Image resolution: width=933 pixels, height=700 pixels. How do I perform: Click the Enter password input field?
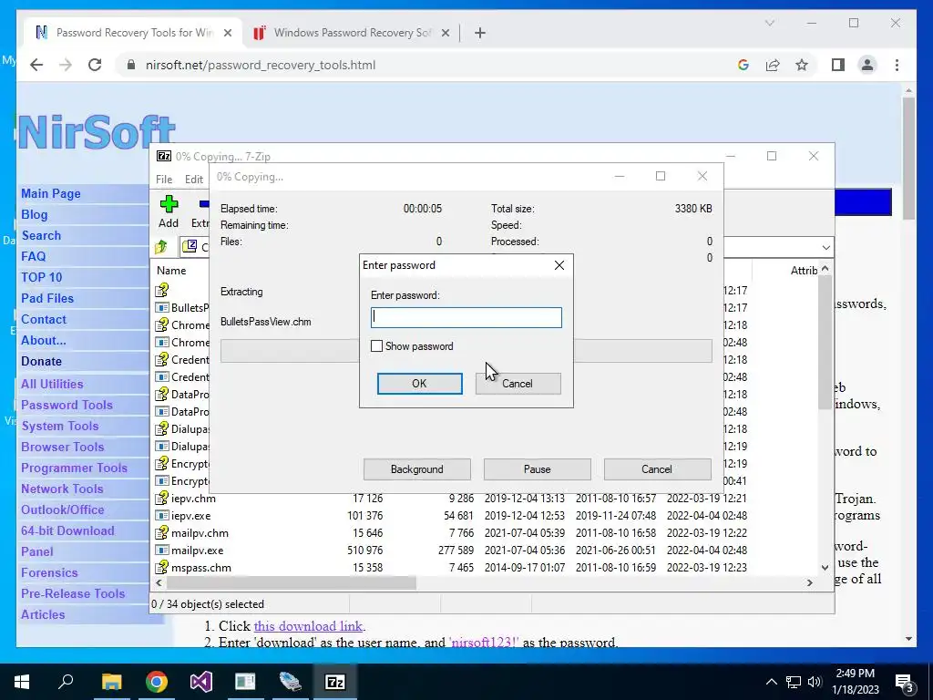(x=466, y=317)
